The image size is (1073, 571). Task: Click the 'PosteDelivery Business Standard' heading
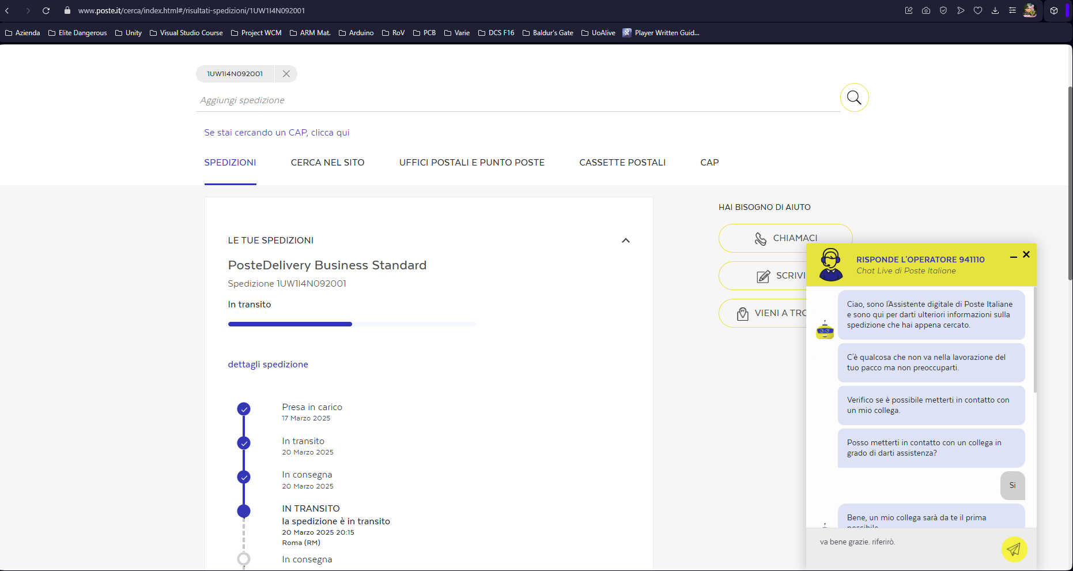[x=327, y=265]
